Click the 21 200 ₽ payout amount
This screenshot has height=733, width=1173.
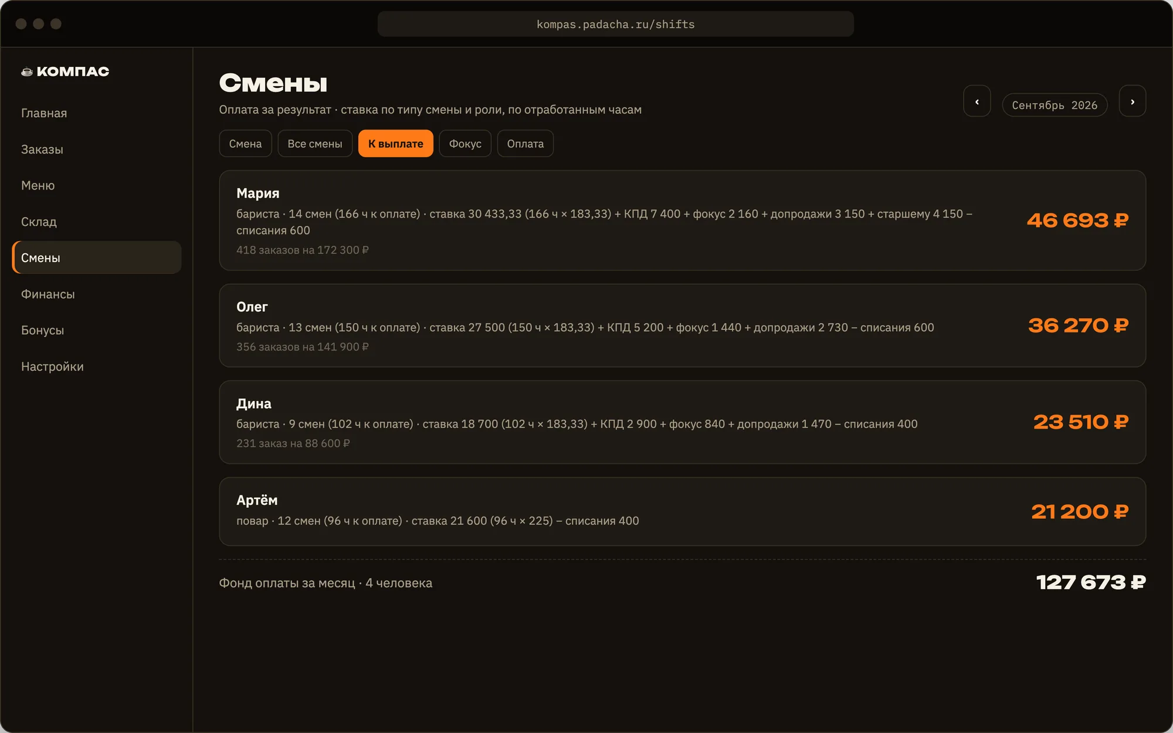[x=1080, y=512]
